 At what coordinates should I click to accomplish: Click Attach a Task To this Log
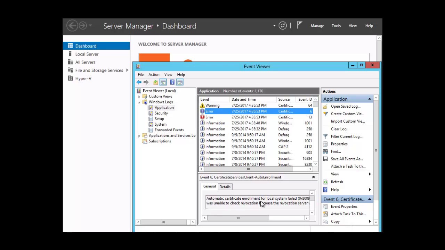pos(348,166)
